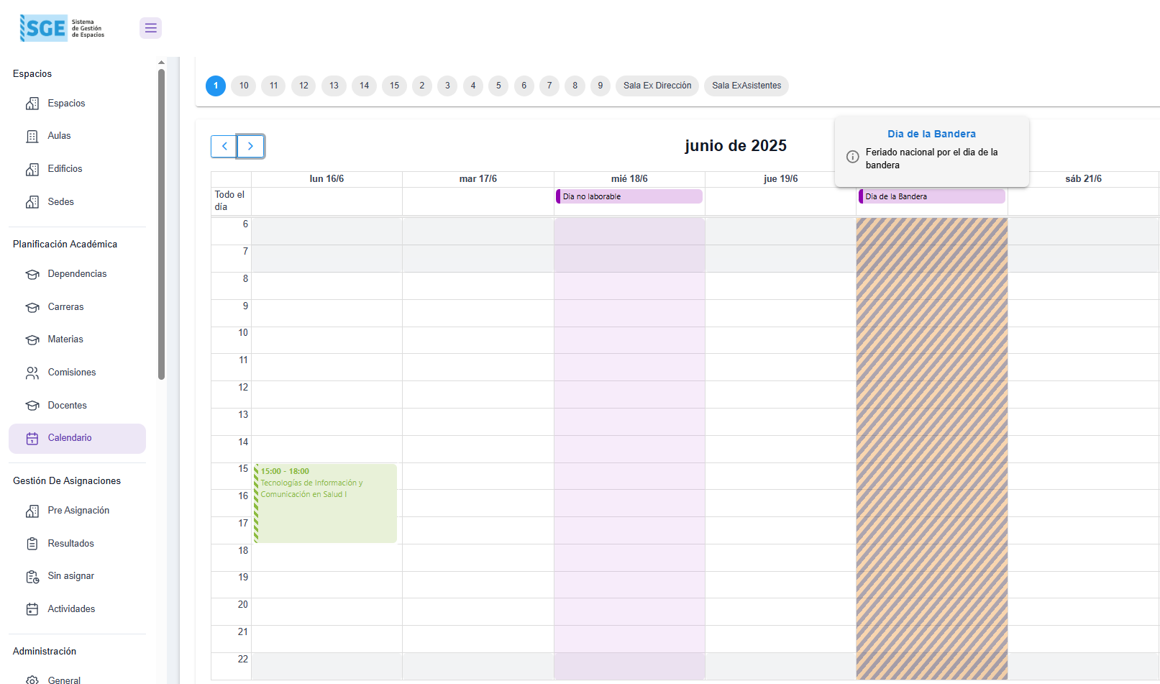Click the Docentes graduation cap icon

32,406
